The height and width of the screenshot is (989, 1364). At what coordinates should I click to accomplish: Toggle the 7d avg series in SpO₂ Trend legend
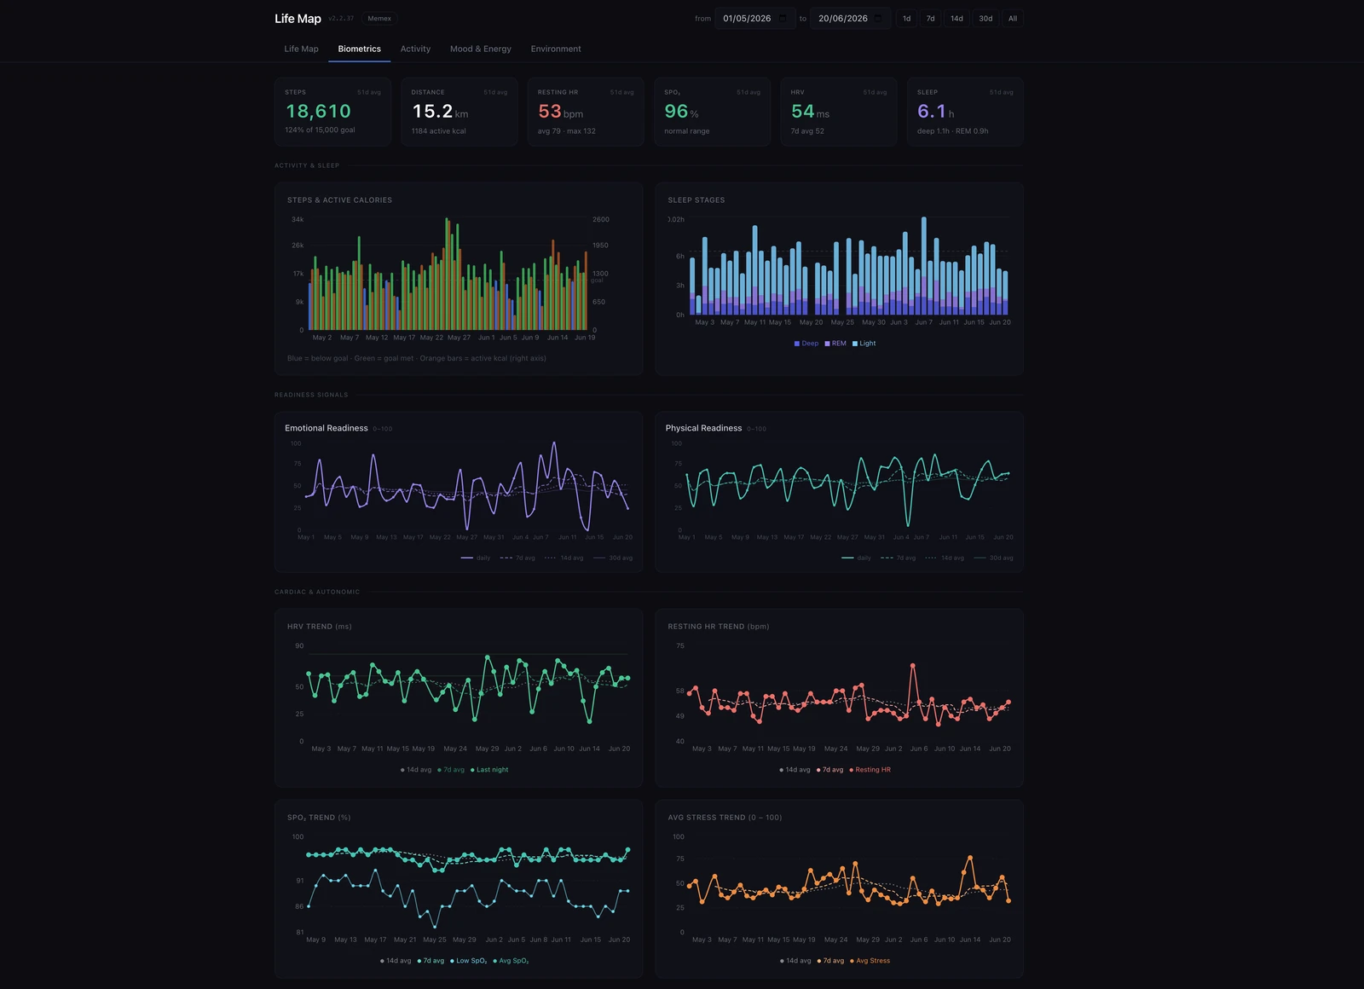pyautogui.click(x=431, y=961)
